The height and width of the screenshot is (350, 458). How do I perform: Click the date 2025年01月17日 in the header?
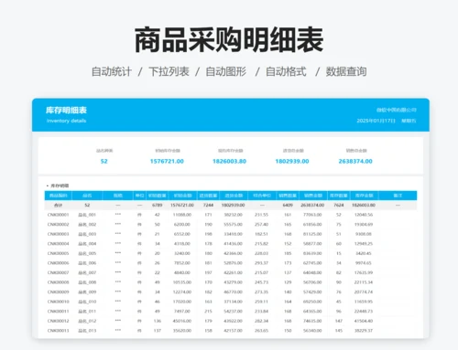[x=376, y=121]
